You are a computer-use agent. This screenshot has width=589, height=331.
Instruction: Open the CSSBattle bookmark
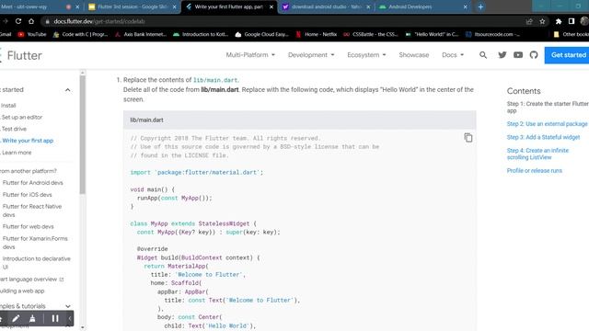[x=371, y=34]
